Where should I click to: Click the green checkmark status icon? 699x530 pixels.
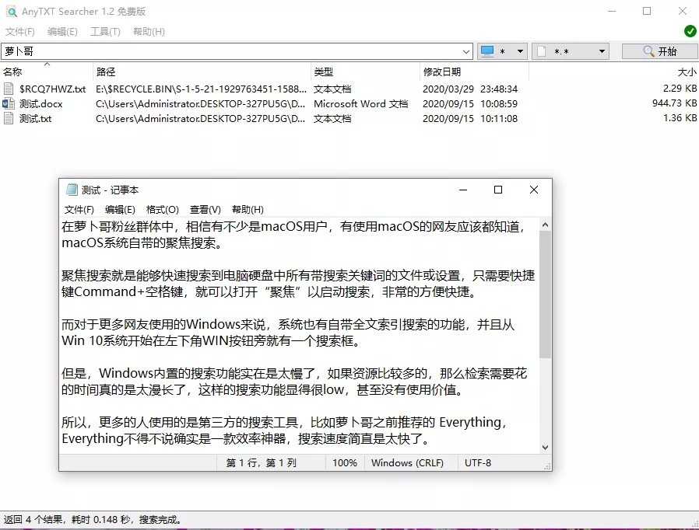690,31
